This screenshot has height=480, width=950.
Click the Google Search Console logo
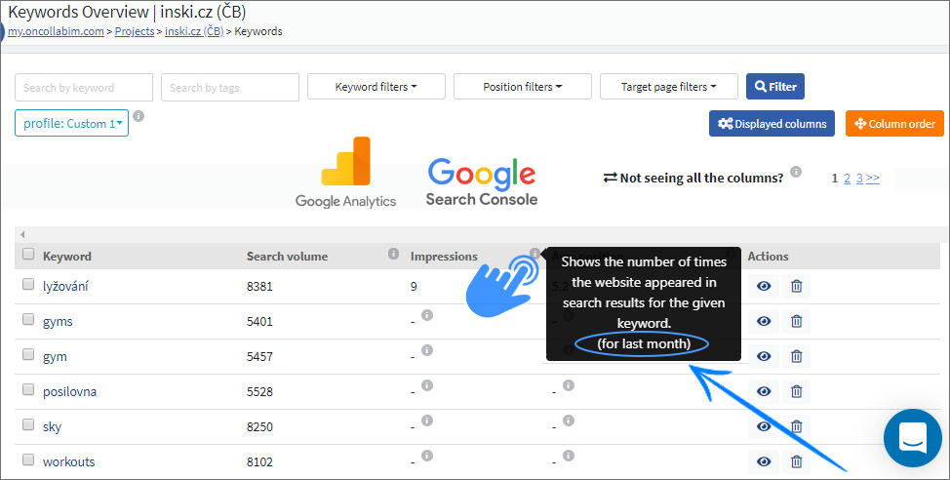[x=482, y=181]
